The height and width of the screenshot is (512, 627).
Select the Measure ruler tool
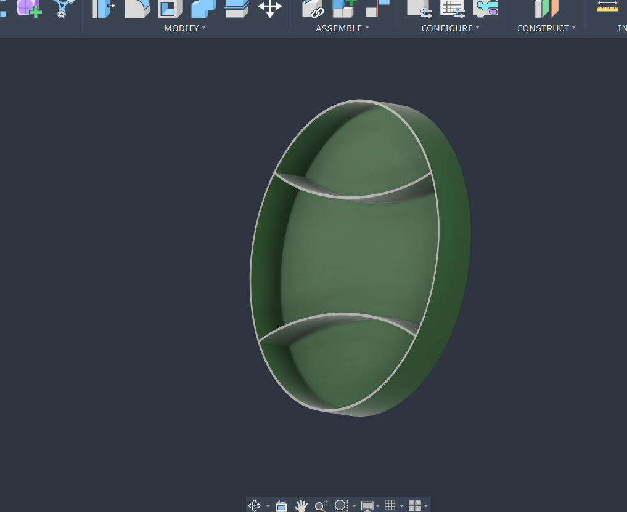click(607, 6)
